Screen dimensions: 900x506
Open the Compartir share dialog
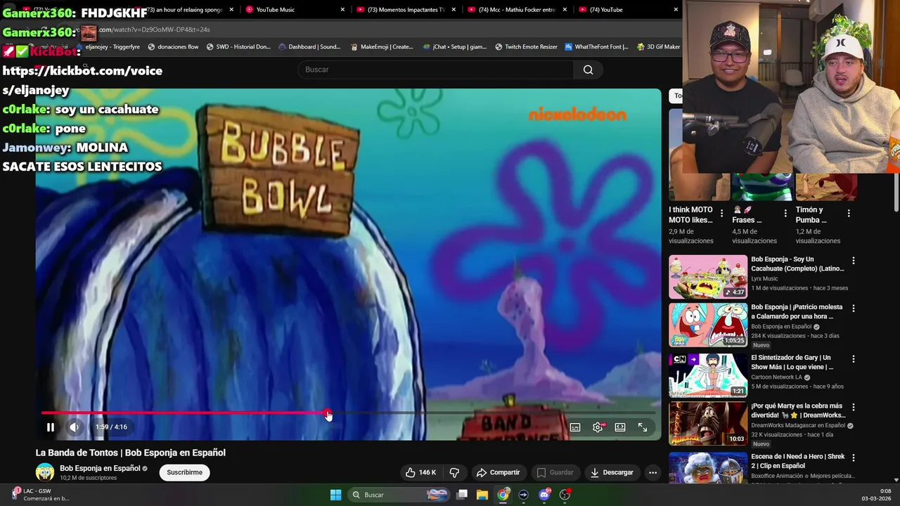click(498, 472)
